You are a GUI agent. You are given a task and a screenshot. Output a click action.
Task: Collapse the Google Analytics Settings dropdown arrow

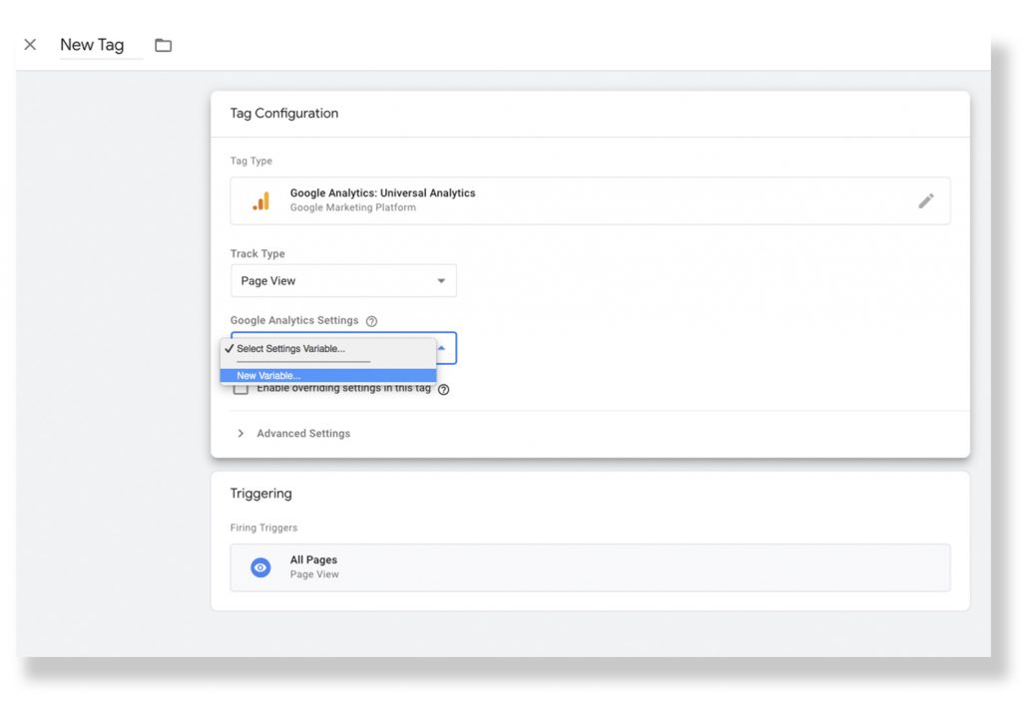click(x=441, y=348)
